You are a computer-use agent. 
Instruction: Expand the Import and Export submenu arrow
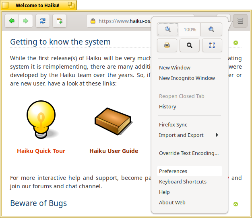point(217,135)
